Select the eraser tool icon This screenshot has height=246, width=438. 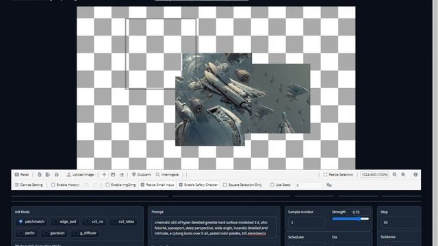[x=122, y=175]
